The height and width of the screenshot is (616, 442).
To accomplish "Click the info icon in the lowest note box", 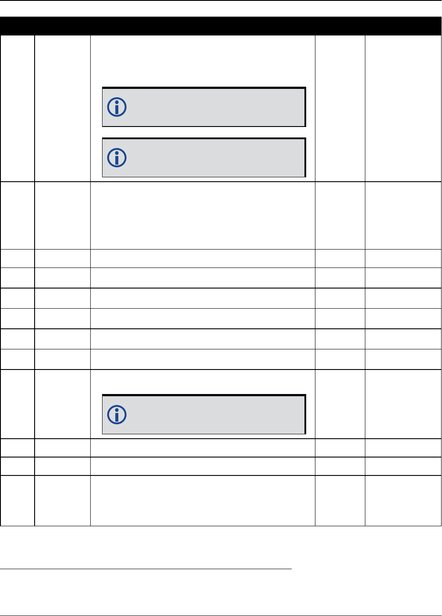I will tap(117, 415).
